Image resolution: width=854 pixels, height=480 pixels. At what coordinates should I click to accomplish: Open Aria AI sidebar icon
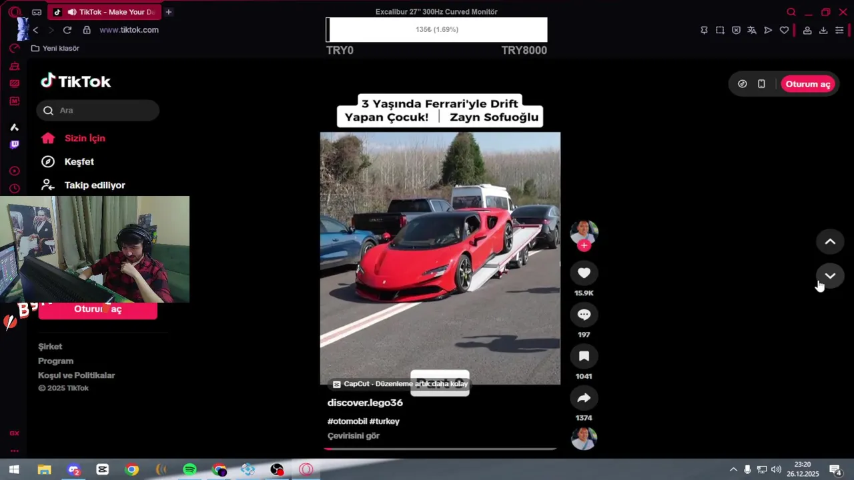click(14, 127)
